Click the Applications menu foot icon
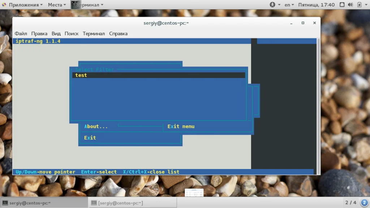 [4, 5]
